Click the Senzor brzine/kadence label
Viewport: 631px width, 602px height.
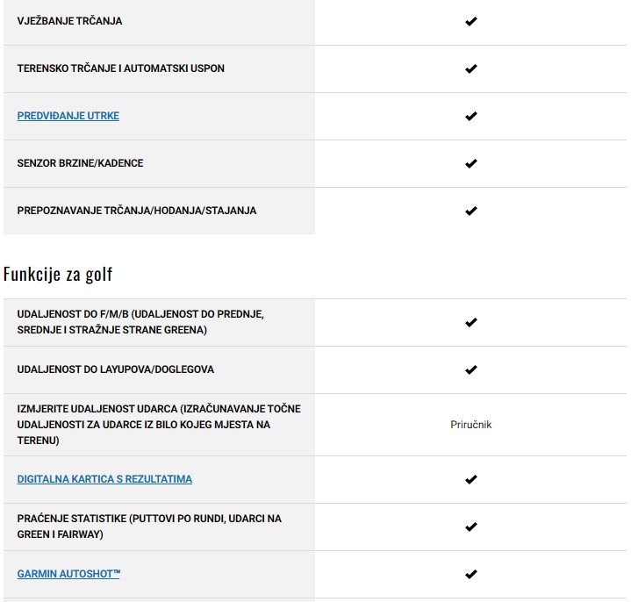point(80,163)
